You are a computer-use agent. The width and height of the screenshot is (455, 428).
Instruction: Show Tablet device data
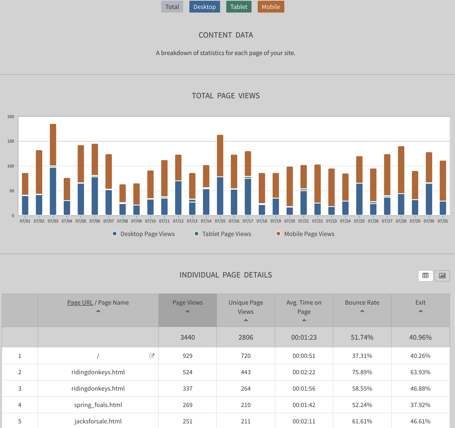(x=239, y=7)
